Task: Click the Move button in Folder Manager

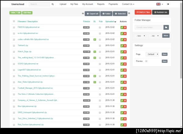Action: [166, 36]
